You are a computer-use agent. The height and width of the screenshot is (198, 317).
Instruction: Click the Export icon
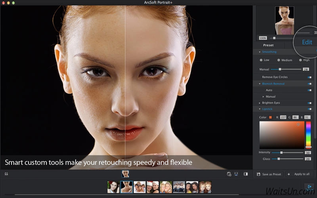point(309,187)
